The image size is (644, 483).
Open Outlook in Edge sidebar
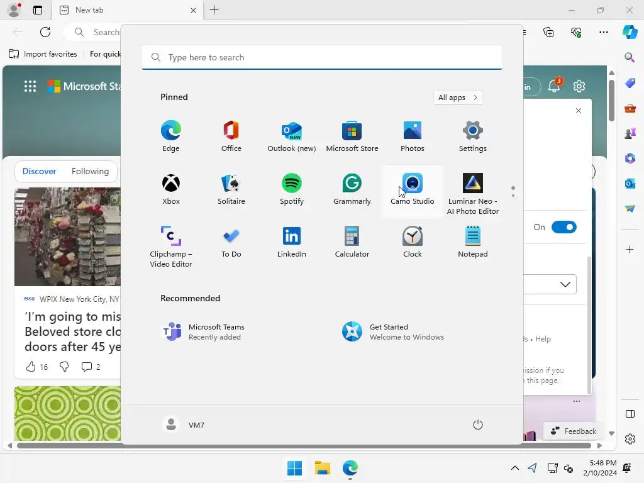(x=630, y=183)
